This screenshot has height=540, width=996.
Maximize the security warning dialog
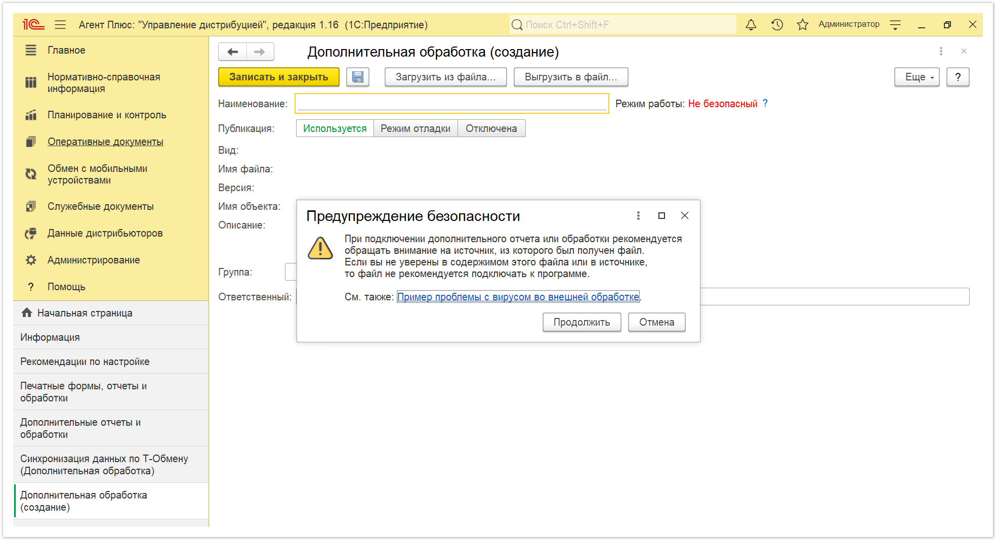click(661, 216)
